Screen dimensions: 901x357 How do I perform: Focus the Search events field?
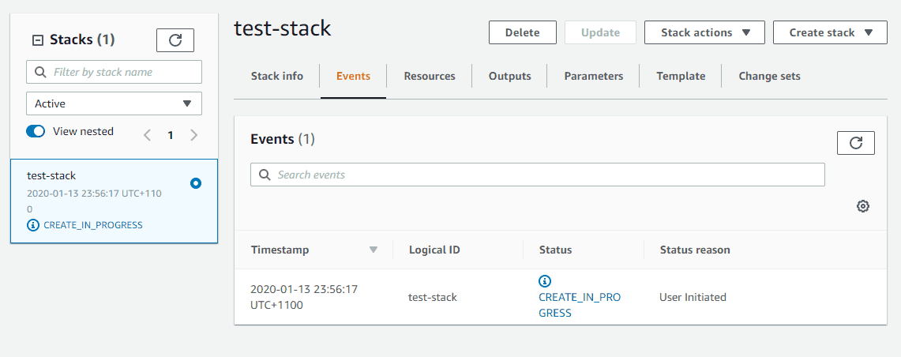[x=537, y=175]
